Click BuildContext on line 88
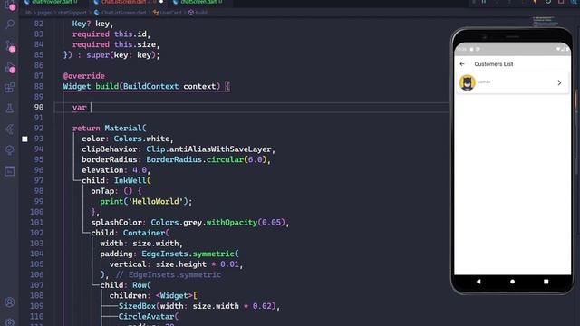This screenshot has height=326, width=580. click(151, 87)
